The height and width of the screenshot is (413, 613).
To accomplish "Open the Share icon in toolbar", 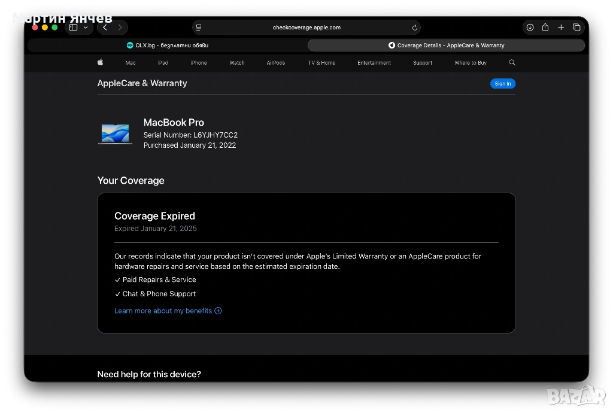I will pyautogui.click(x=545, y=28).
